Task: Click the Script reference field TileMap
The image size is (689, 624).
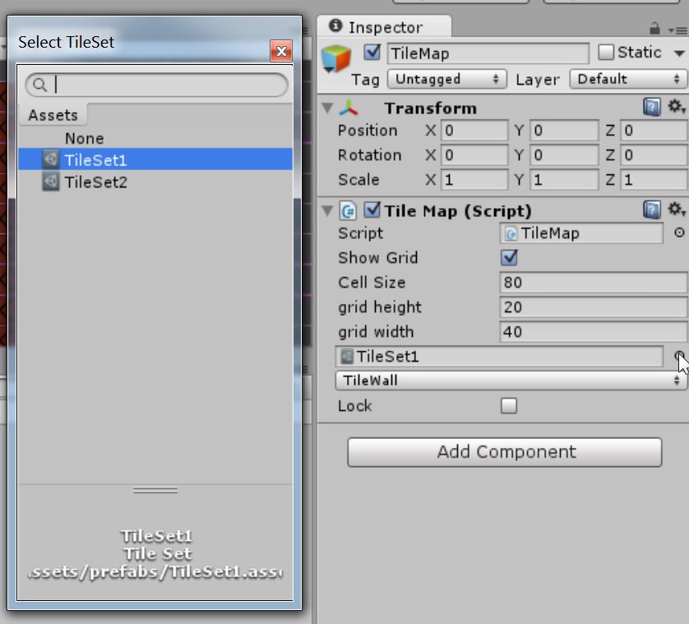Action: pyautogui.click(x=581, y=233)
